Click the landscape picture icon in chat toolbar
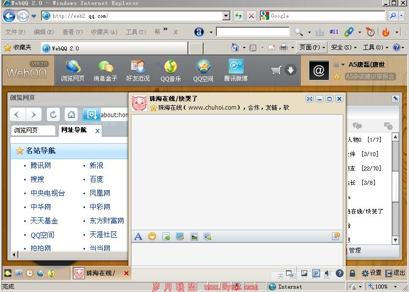 tap(194, 237)
